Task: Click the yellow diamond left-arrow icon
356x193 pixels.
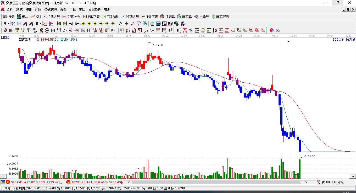Action: point(83,24)
